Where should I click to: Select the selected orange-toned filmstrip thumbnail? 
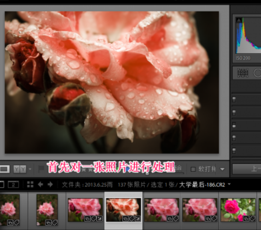[x=123, y=210]
